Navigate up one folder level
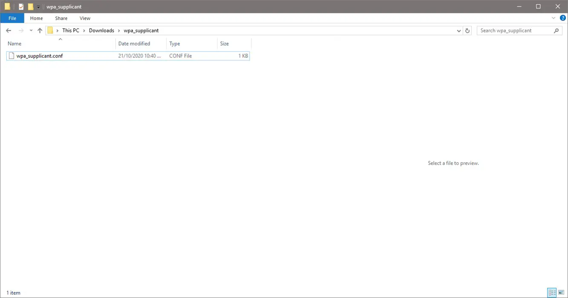Viewport: 568px width, 298px height. coord(40,31)
